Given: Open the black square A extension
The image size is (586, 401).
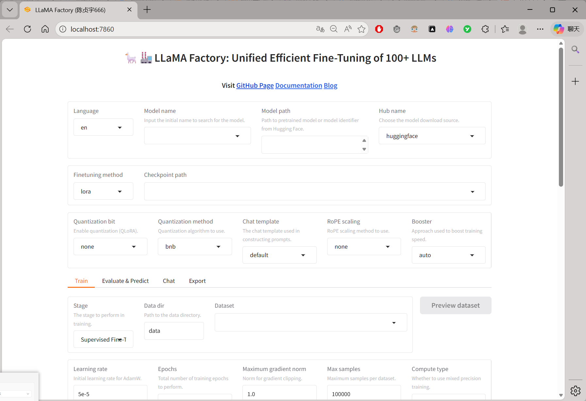Looking at the screenshot, I should [x=432, y=29].
